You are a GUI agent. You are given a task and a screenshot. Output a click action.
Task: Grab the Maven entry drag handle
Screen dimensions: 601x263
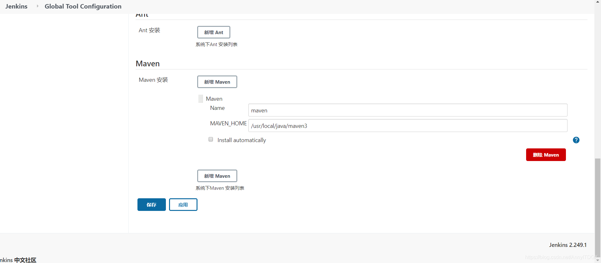(x=201, y=99)
